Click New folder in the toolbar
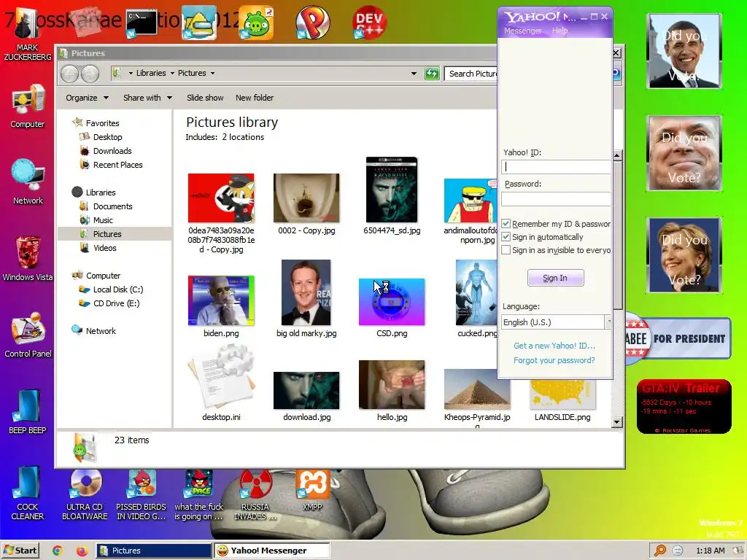Viewport: 747px width, 560px height. pyautogui.click(x=255, y=98)
